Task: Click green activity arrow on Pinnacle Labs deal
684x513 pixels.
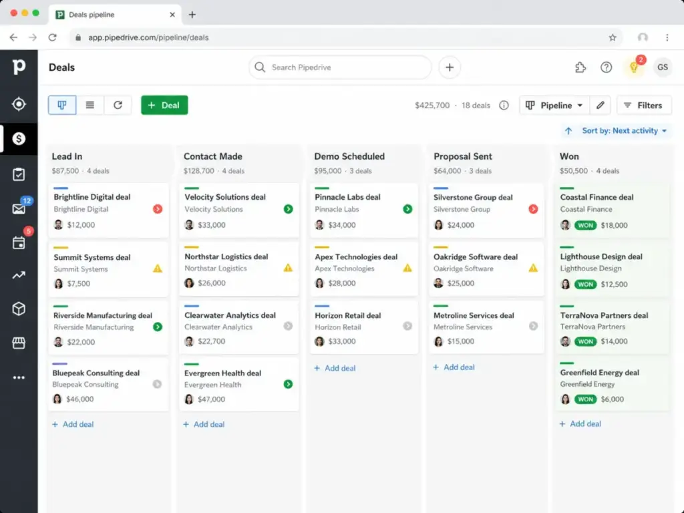Action: pyautogui.click(x=407, y=209)
